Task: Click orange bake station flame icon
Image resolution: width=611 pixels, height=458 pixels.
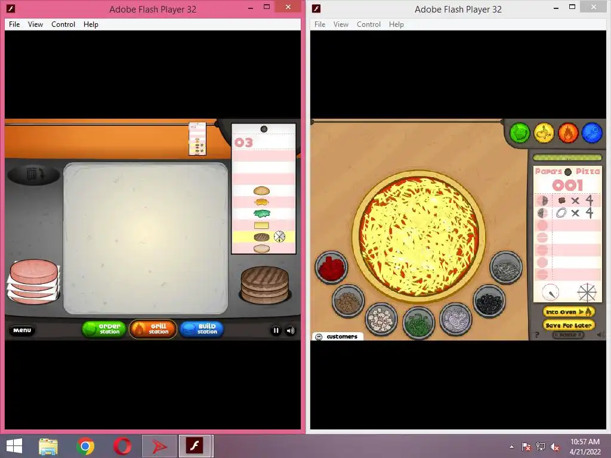Action: (568, 133)
